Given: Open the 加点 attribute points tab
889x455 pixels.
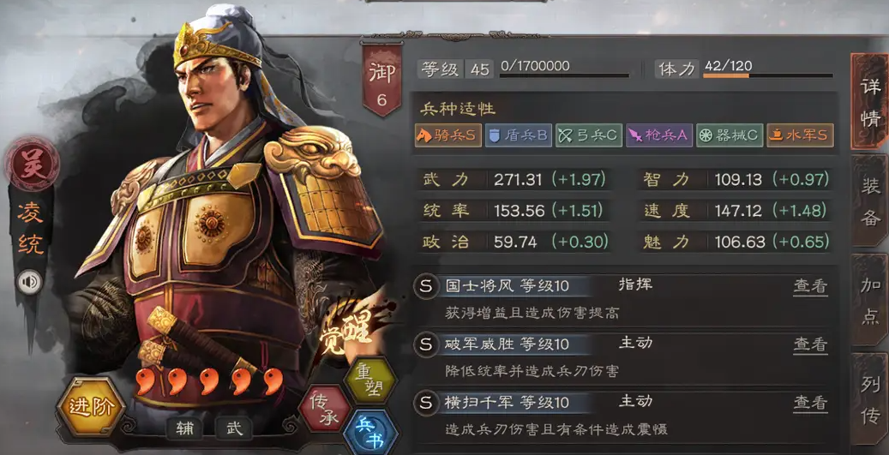Looking at the screenshot, I should coord(870,300).
